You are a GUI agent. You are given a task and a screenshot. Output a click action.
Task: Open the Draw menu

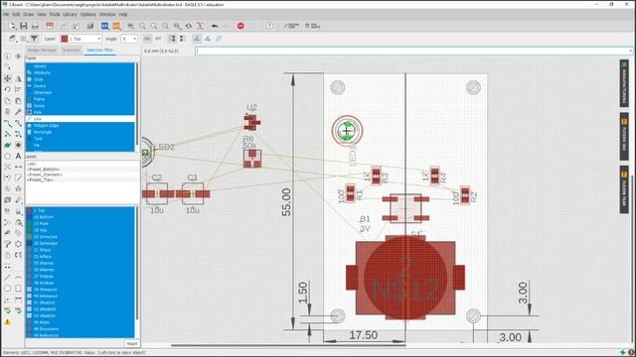pyautogui.click(x=29, y=14)
